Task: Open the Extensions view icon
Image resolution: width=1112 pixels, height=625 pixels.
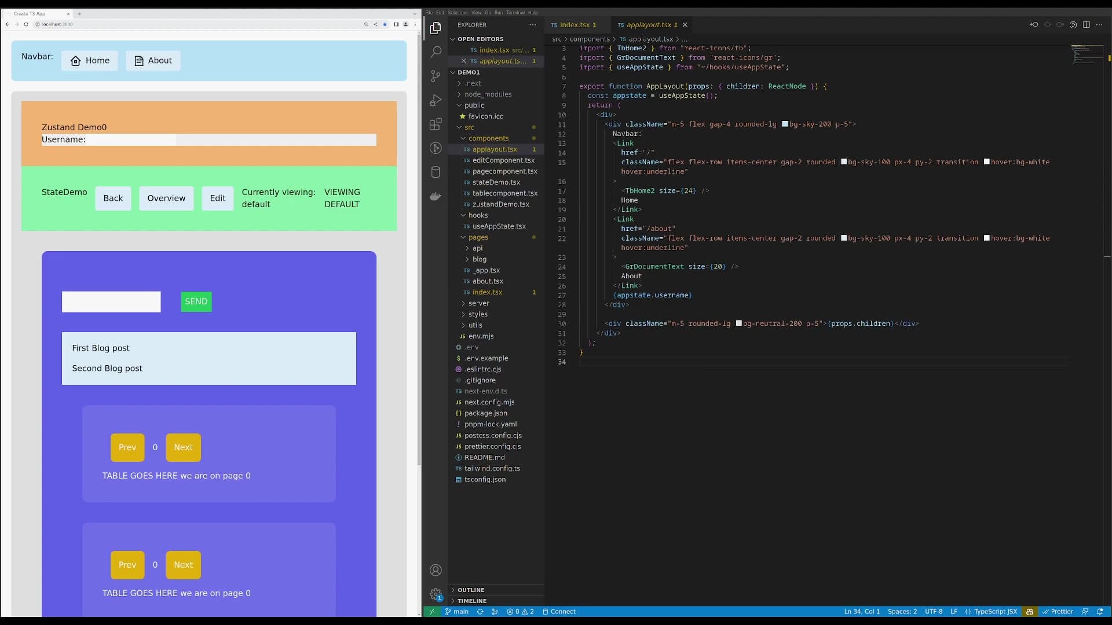Action: pyautogui.click(x=436, y=124)
